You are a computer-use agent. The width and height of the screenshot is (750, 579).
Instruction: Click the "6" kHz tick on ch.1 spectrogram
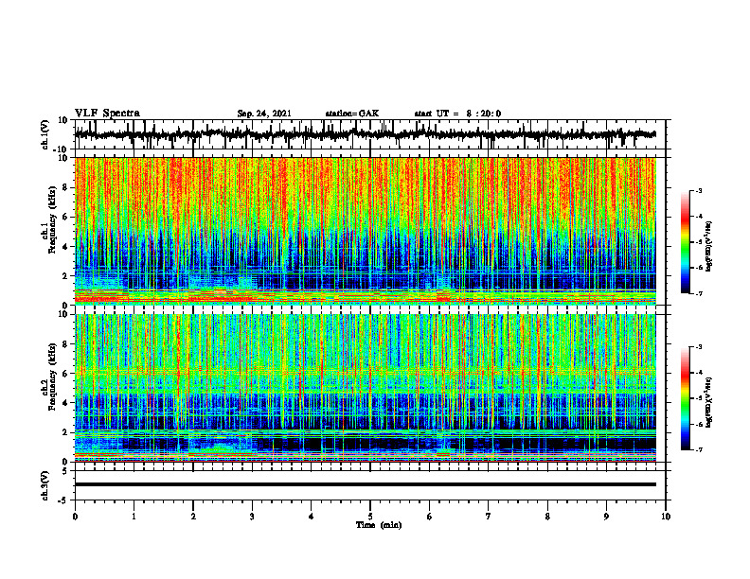click(x=65, y=217)
